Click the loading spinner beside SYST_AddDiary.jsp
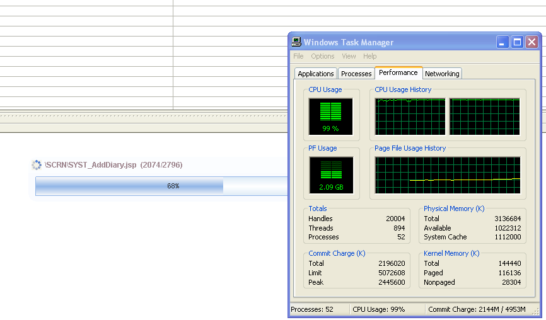 click(37, 165)
